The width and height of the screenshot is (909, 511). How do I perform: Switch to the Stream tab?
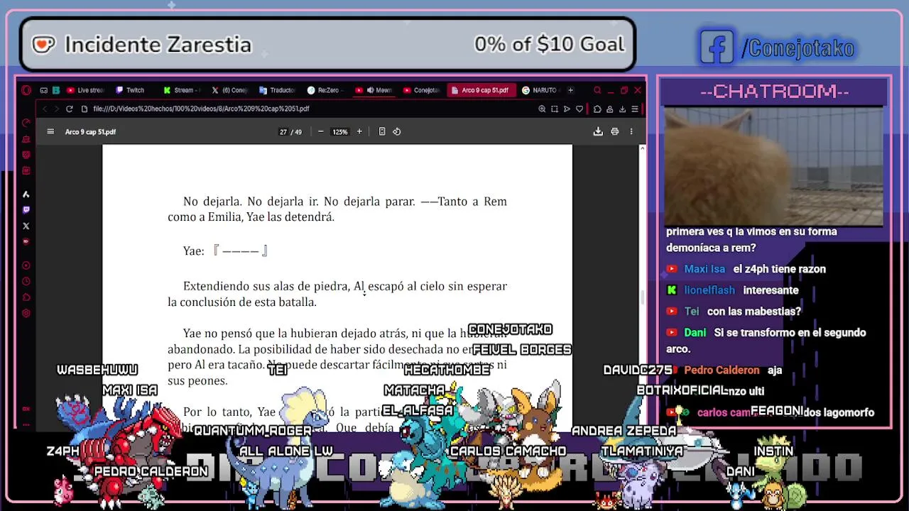(x=183, y=90)
